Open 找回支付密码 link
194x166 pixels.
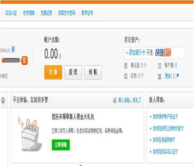(x=67, y=13)
